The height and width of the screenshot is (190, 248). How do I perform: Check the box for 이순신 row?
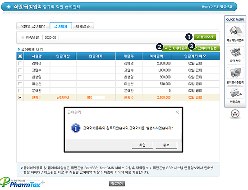20,83
